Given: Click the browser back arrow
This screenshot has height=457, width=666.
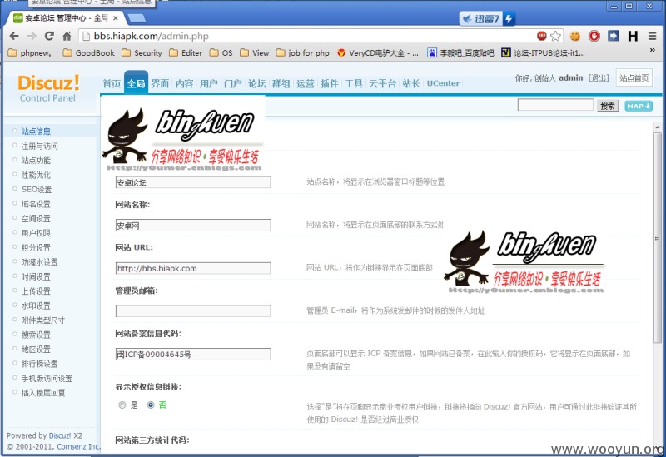Looking at the screenshot, I should (x=14, y=36).
